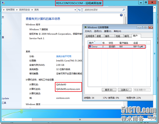The height and width of the screenshot is (124, 159).
Task: Click the domain value contoso.com
Action: 63,98
